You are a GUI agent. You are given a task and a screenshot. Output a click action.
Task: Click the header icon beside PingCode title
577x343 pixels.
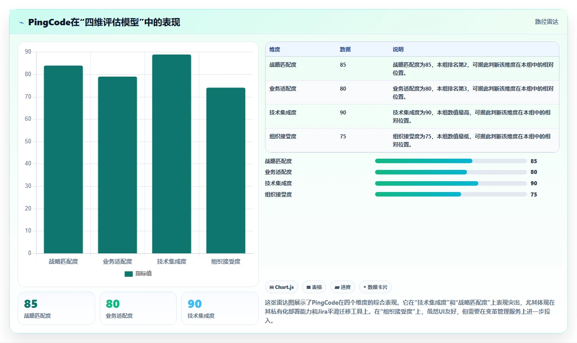point(22,23)
